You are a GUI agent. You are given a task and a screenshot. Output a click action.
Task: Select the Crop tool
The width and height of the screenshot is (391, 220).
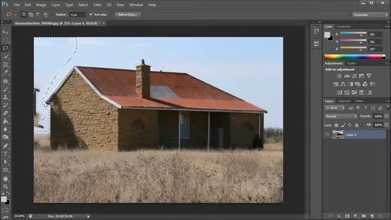point(5,65)
